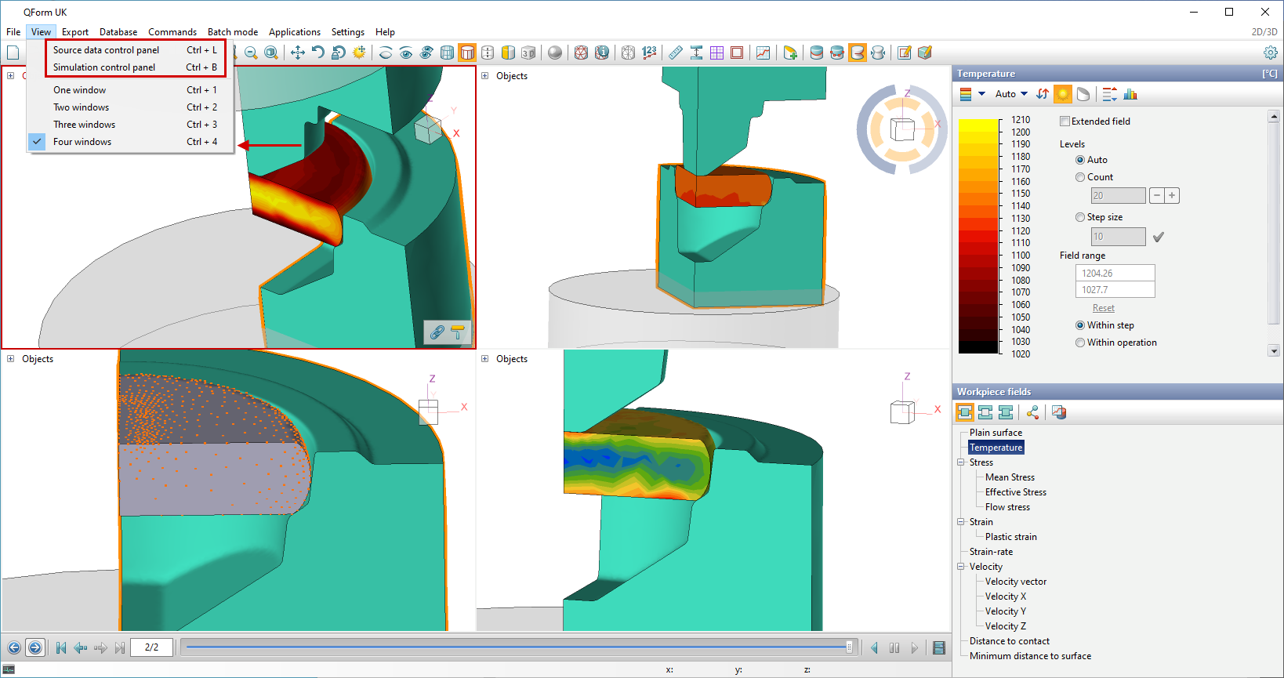Click the simulation step timeline slider handle
This screenshot has height=678, width=1284.
pos(849,647)
